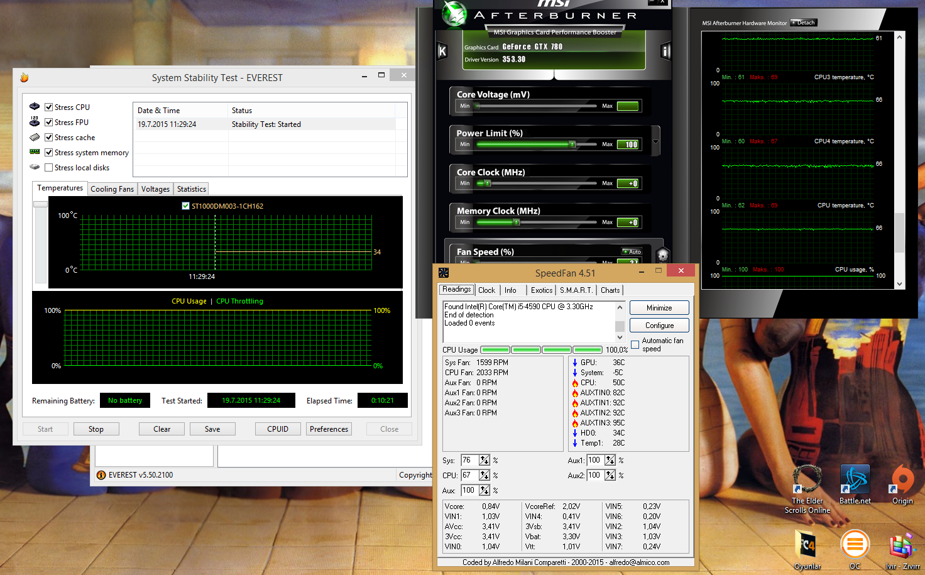Open the OC desktop icon
The image size is (925, 575).
[855, 550]
